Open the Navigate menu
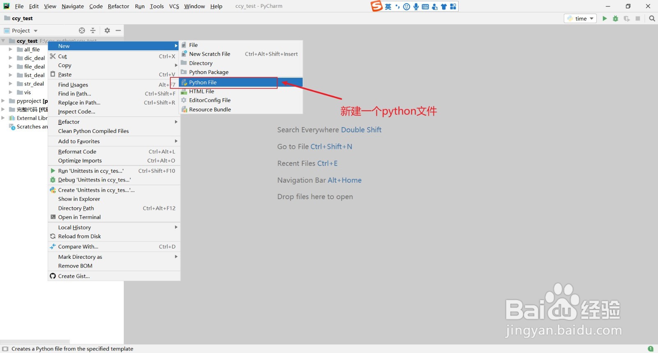The width and height of the screenshot is (658, 353). (73, 6)
